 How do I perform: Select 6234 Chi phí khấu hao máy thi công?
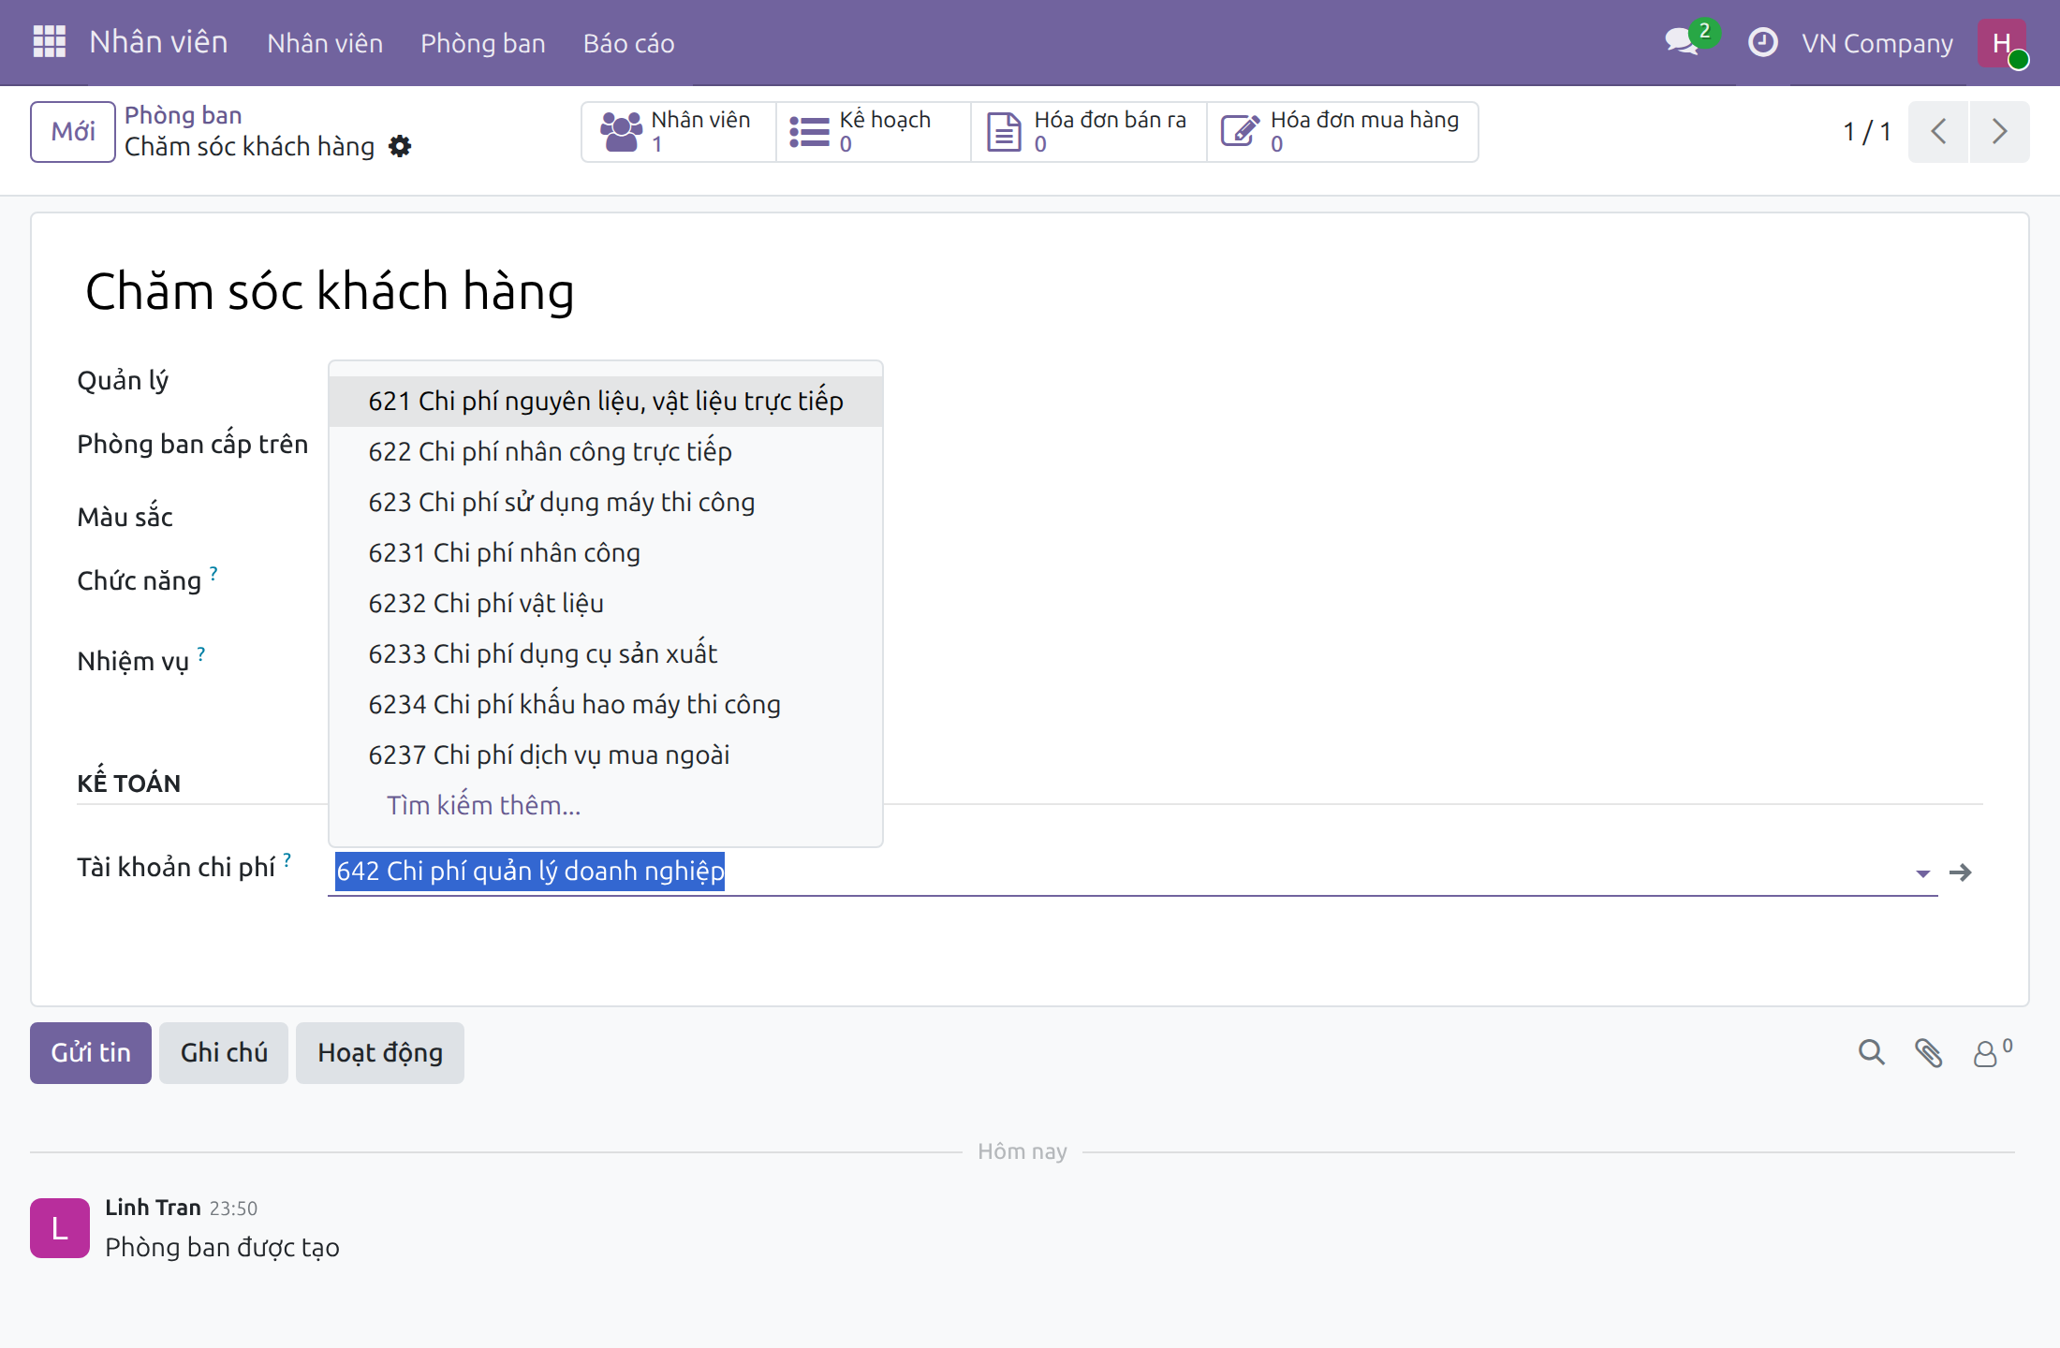coord(606,705)
